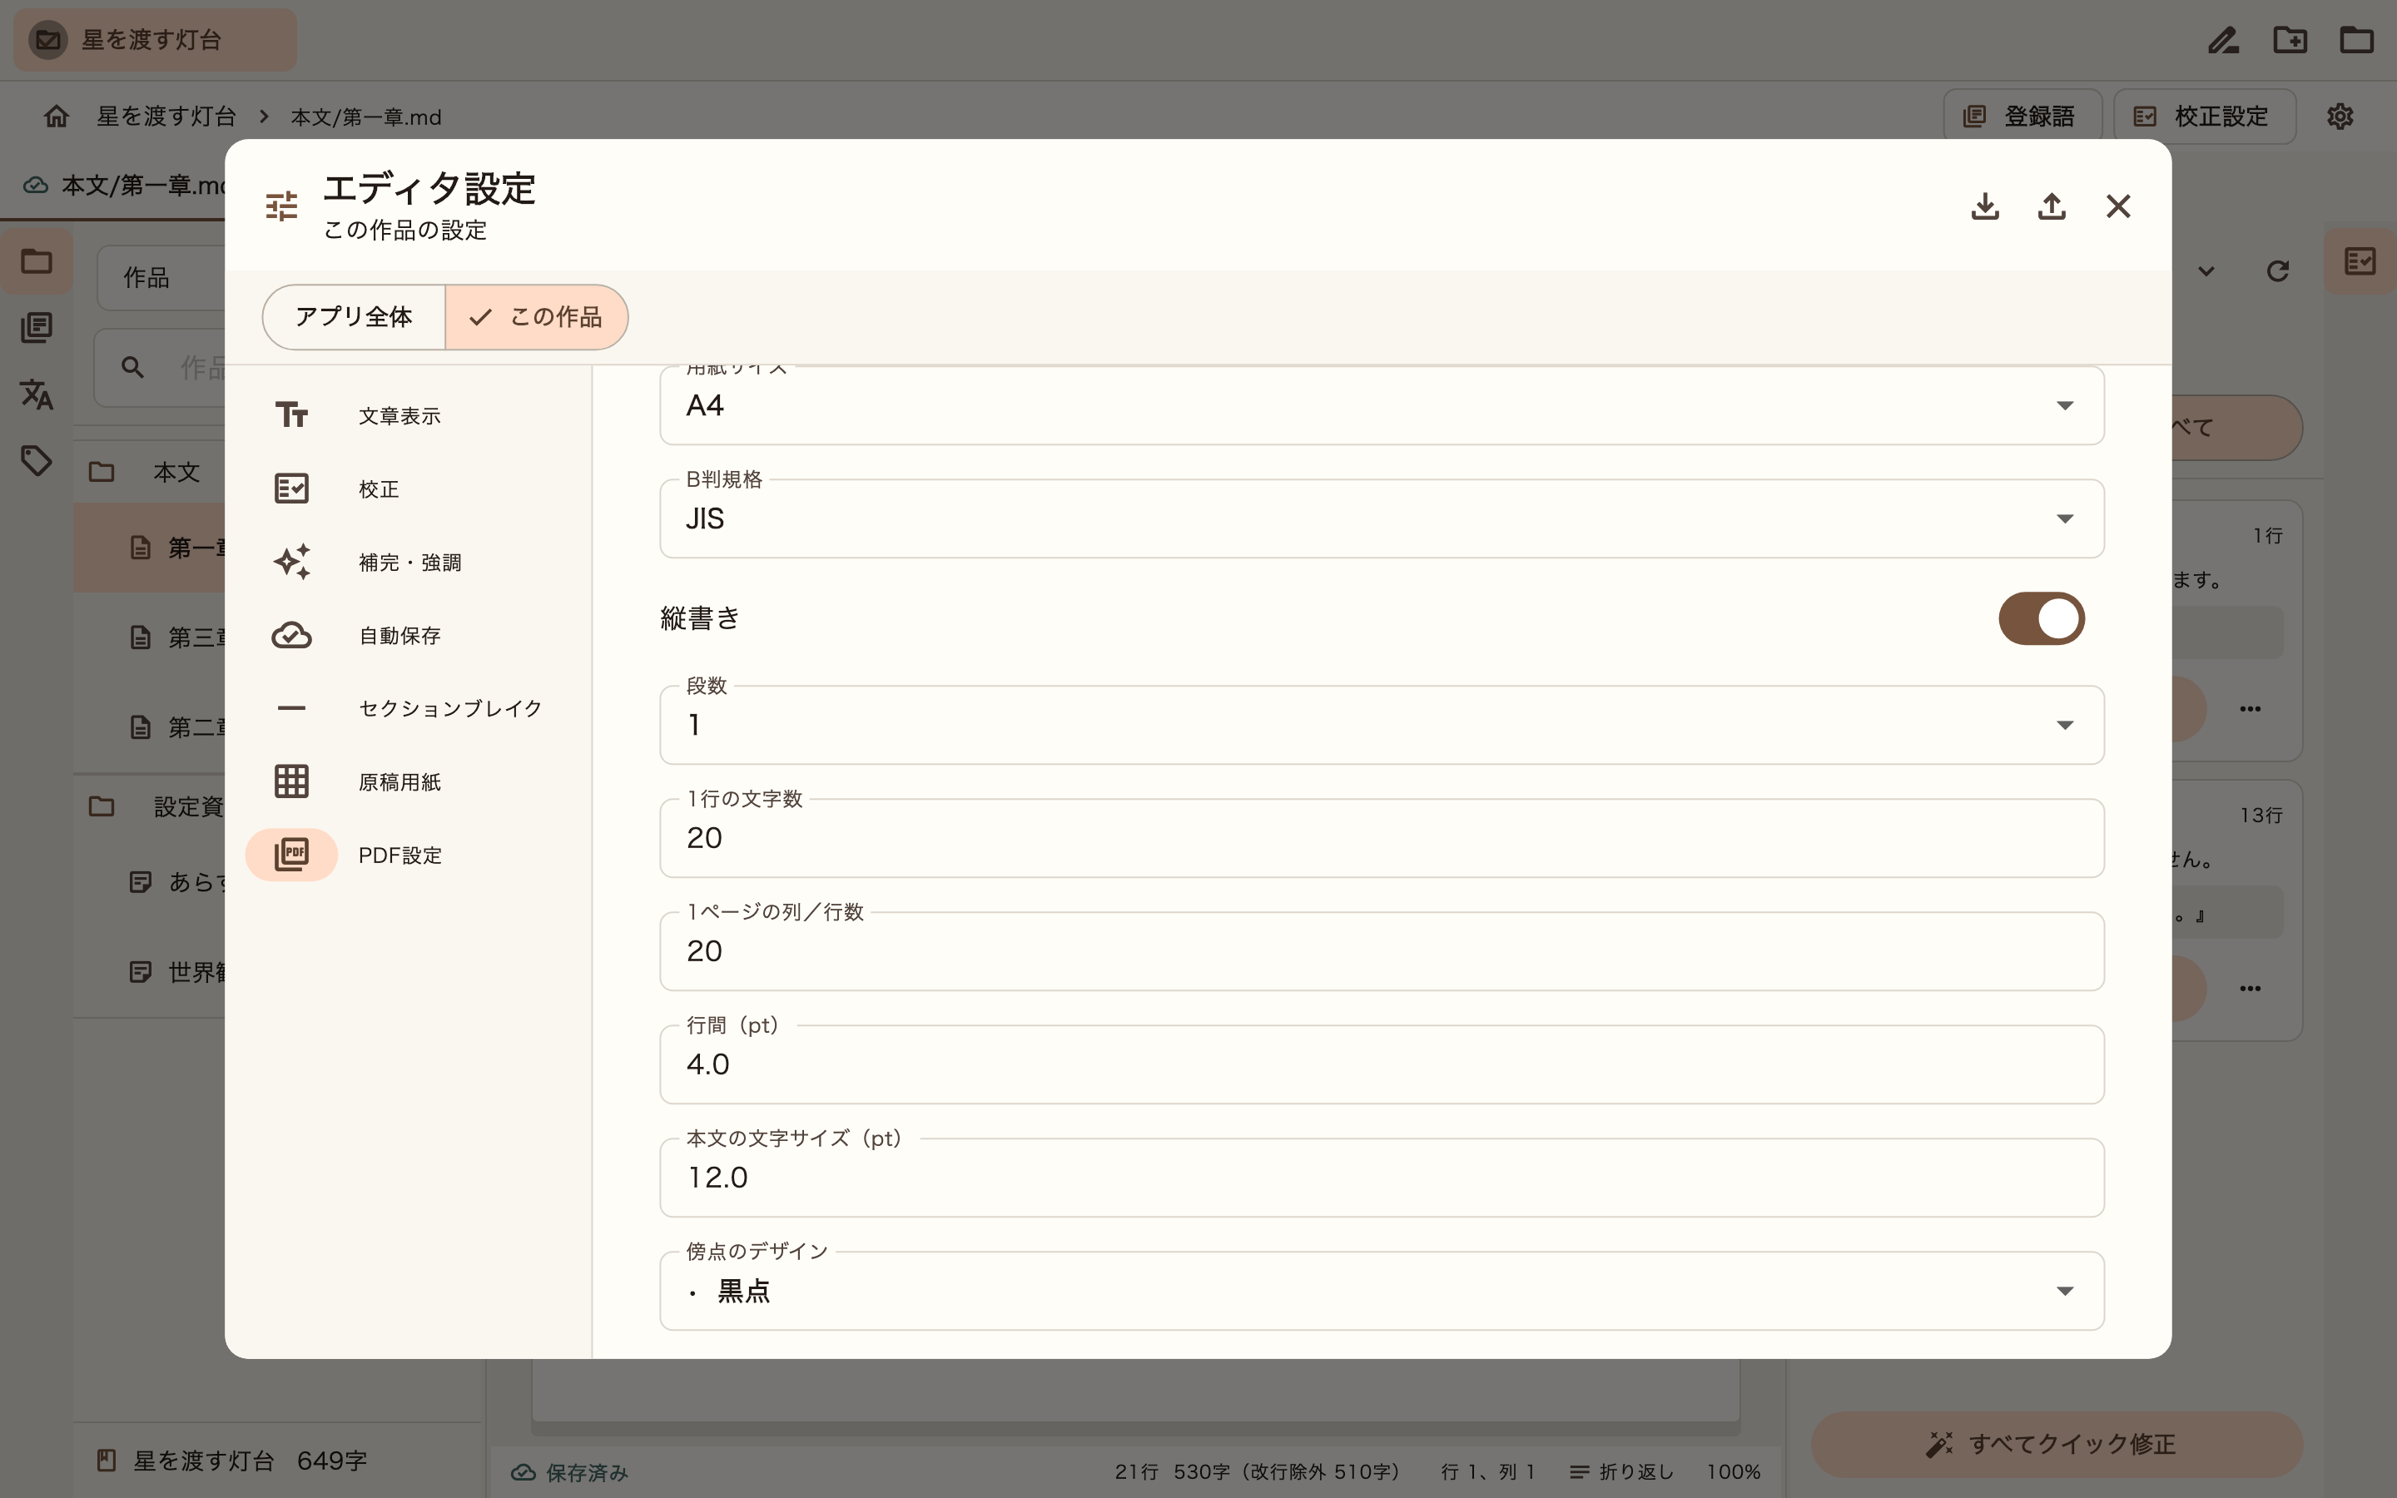This screenshot has height=1498, width=2397.
Task: Open the 校正 settings section
Action: [408, 489]
